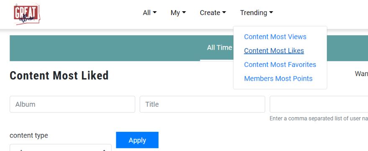This screenshot has height=151, width=368.
Task: Collapse the Trending dropdown menu
Action: (x=256, y=13)
